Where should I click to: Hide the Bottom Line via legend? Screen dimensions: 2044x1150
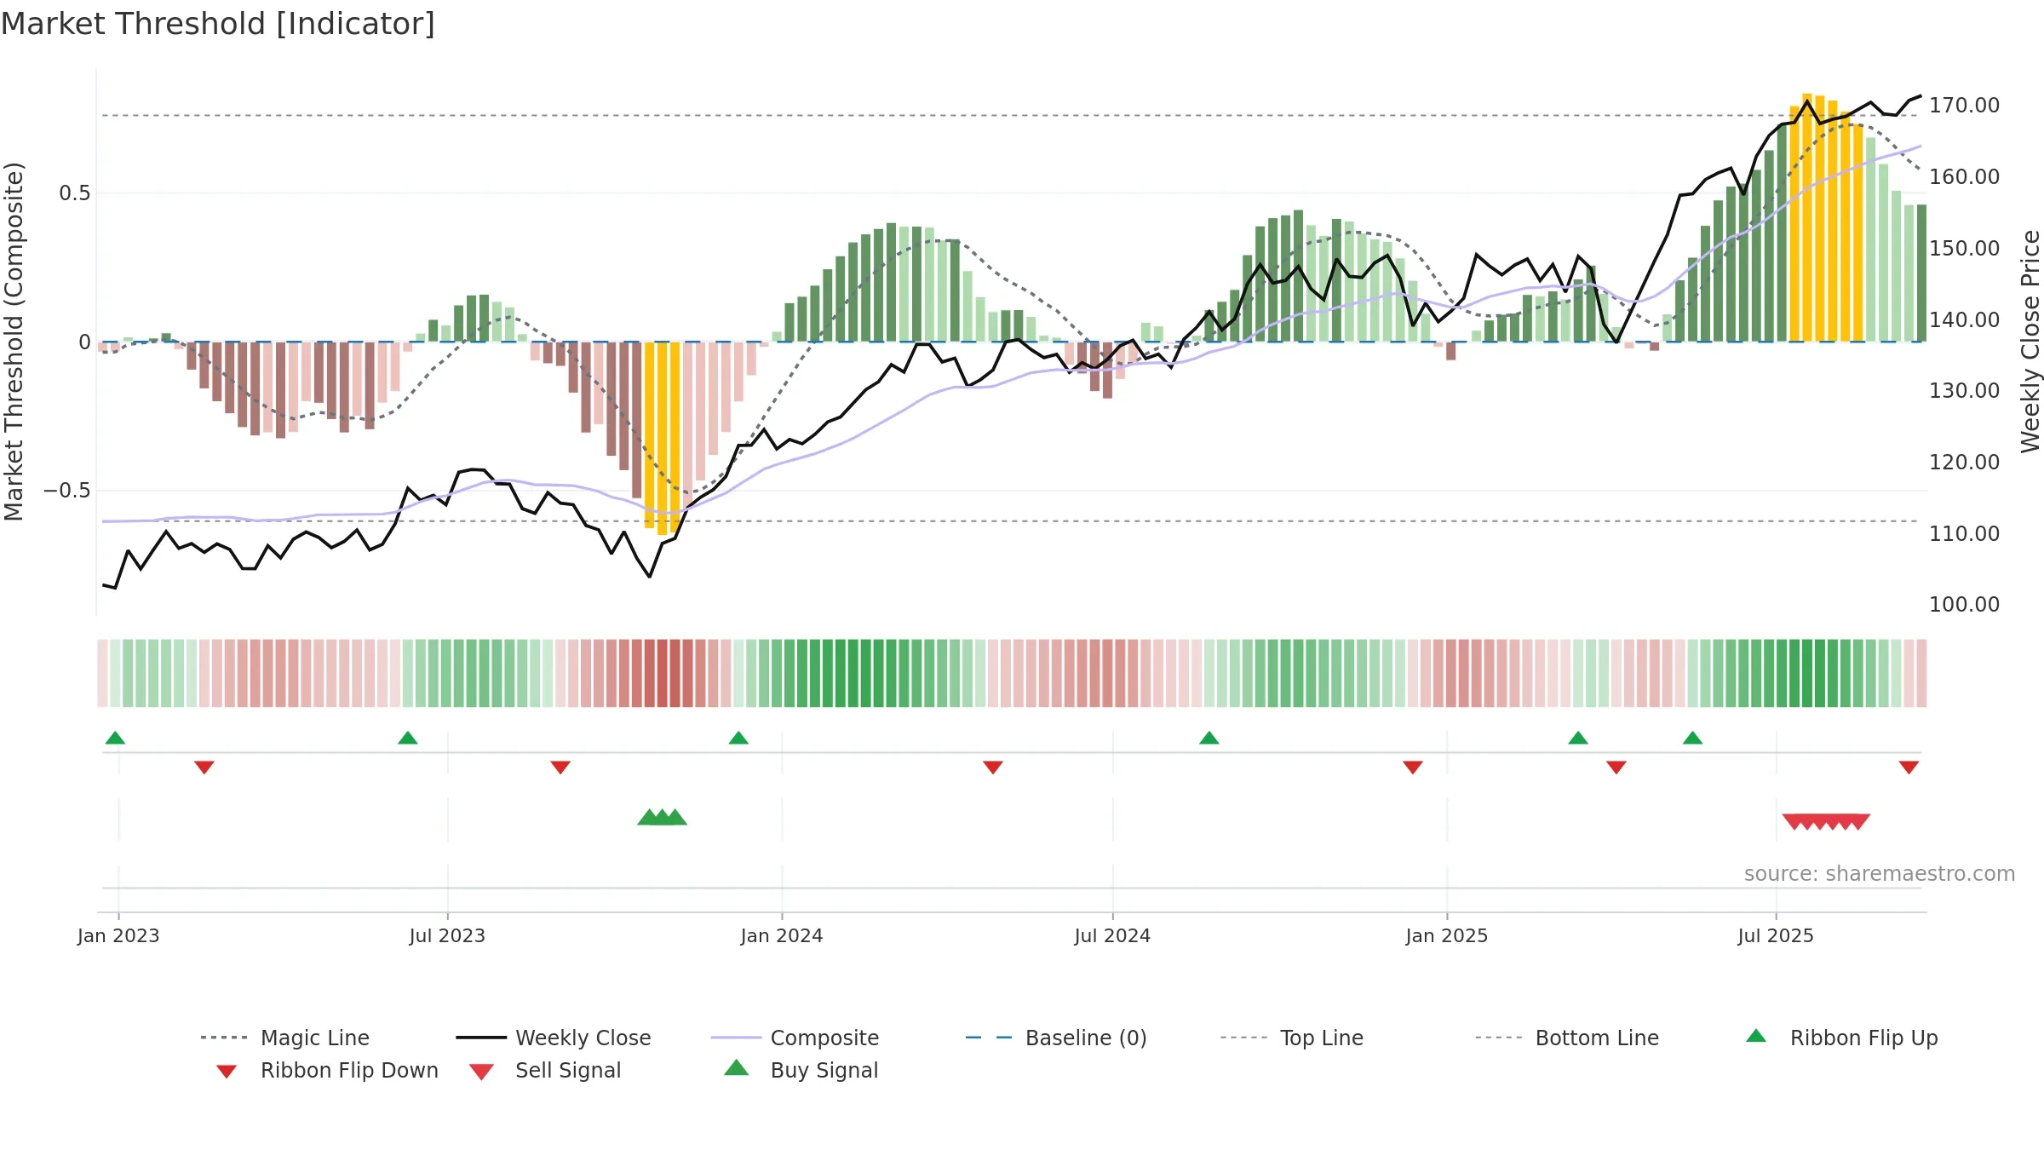[x=1567, y=1038]
